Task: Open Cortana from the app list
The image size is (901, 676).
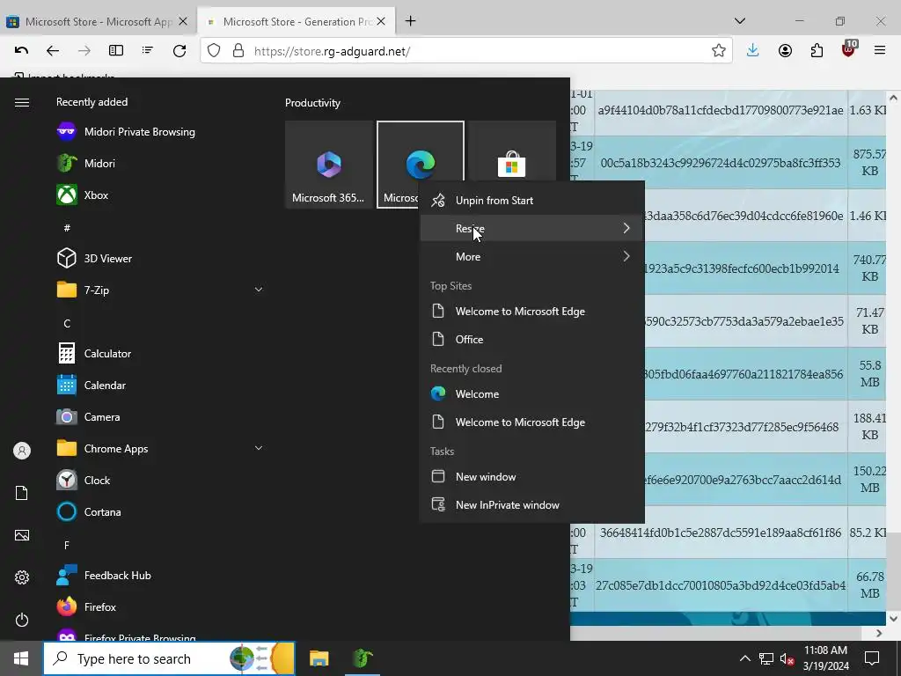Action: tap(90, 511)
